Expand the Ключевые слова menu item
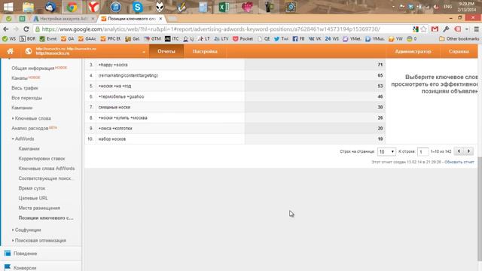The width and height of the screenshot is (482, 271). [x=33, y=118]
